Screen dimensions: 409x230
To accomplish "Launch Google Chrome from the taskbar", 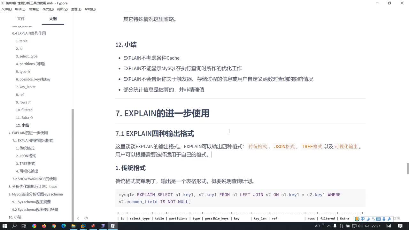I will coord(54,226).
